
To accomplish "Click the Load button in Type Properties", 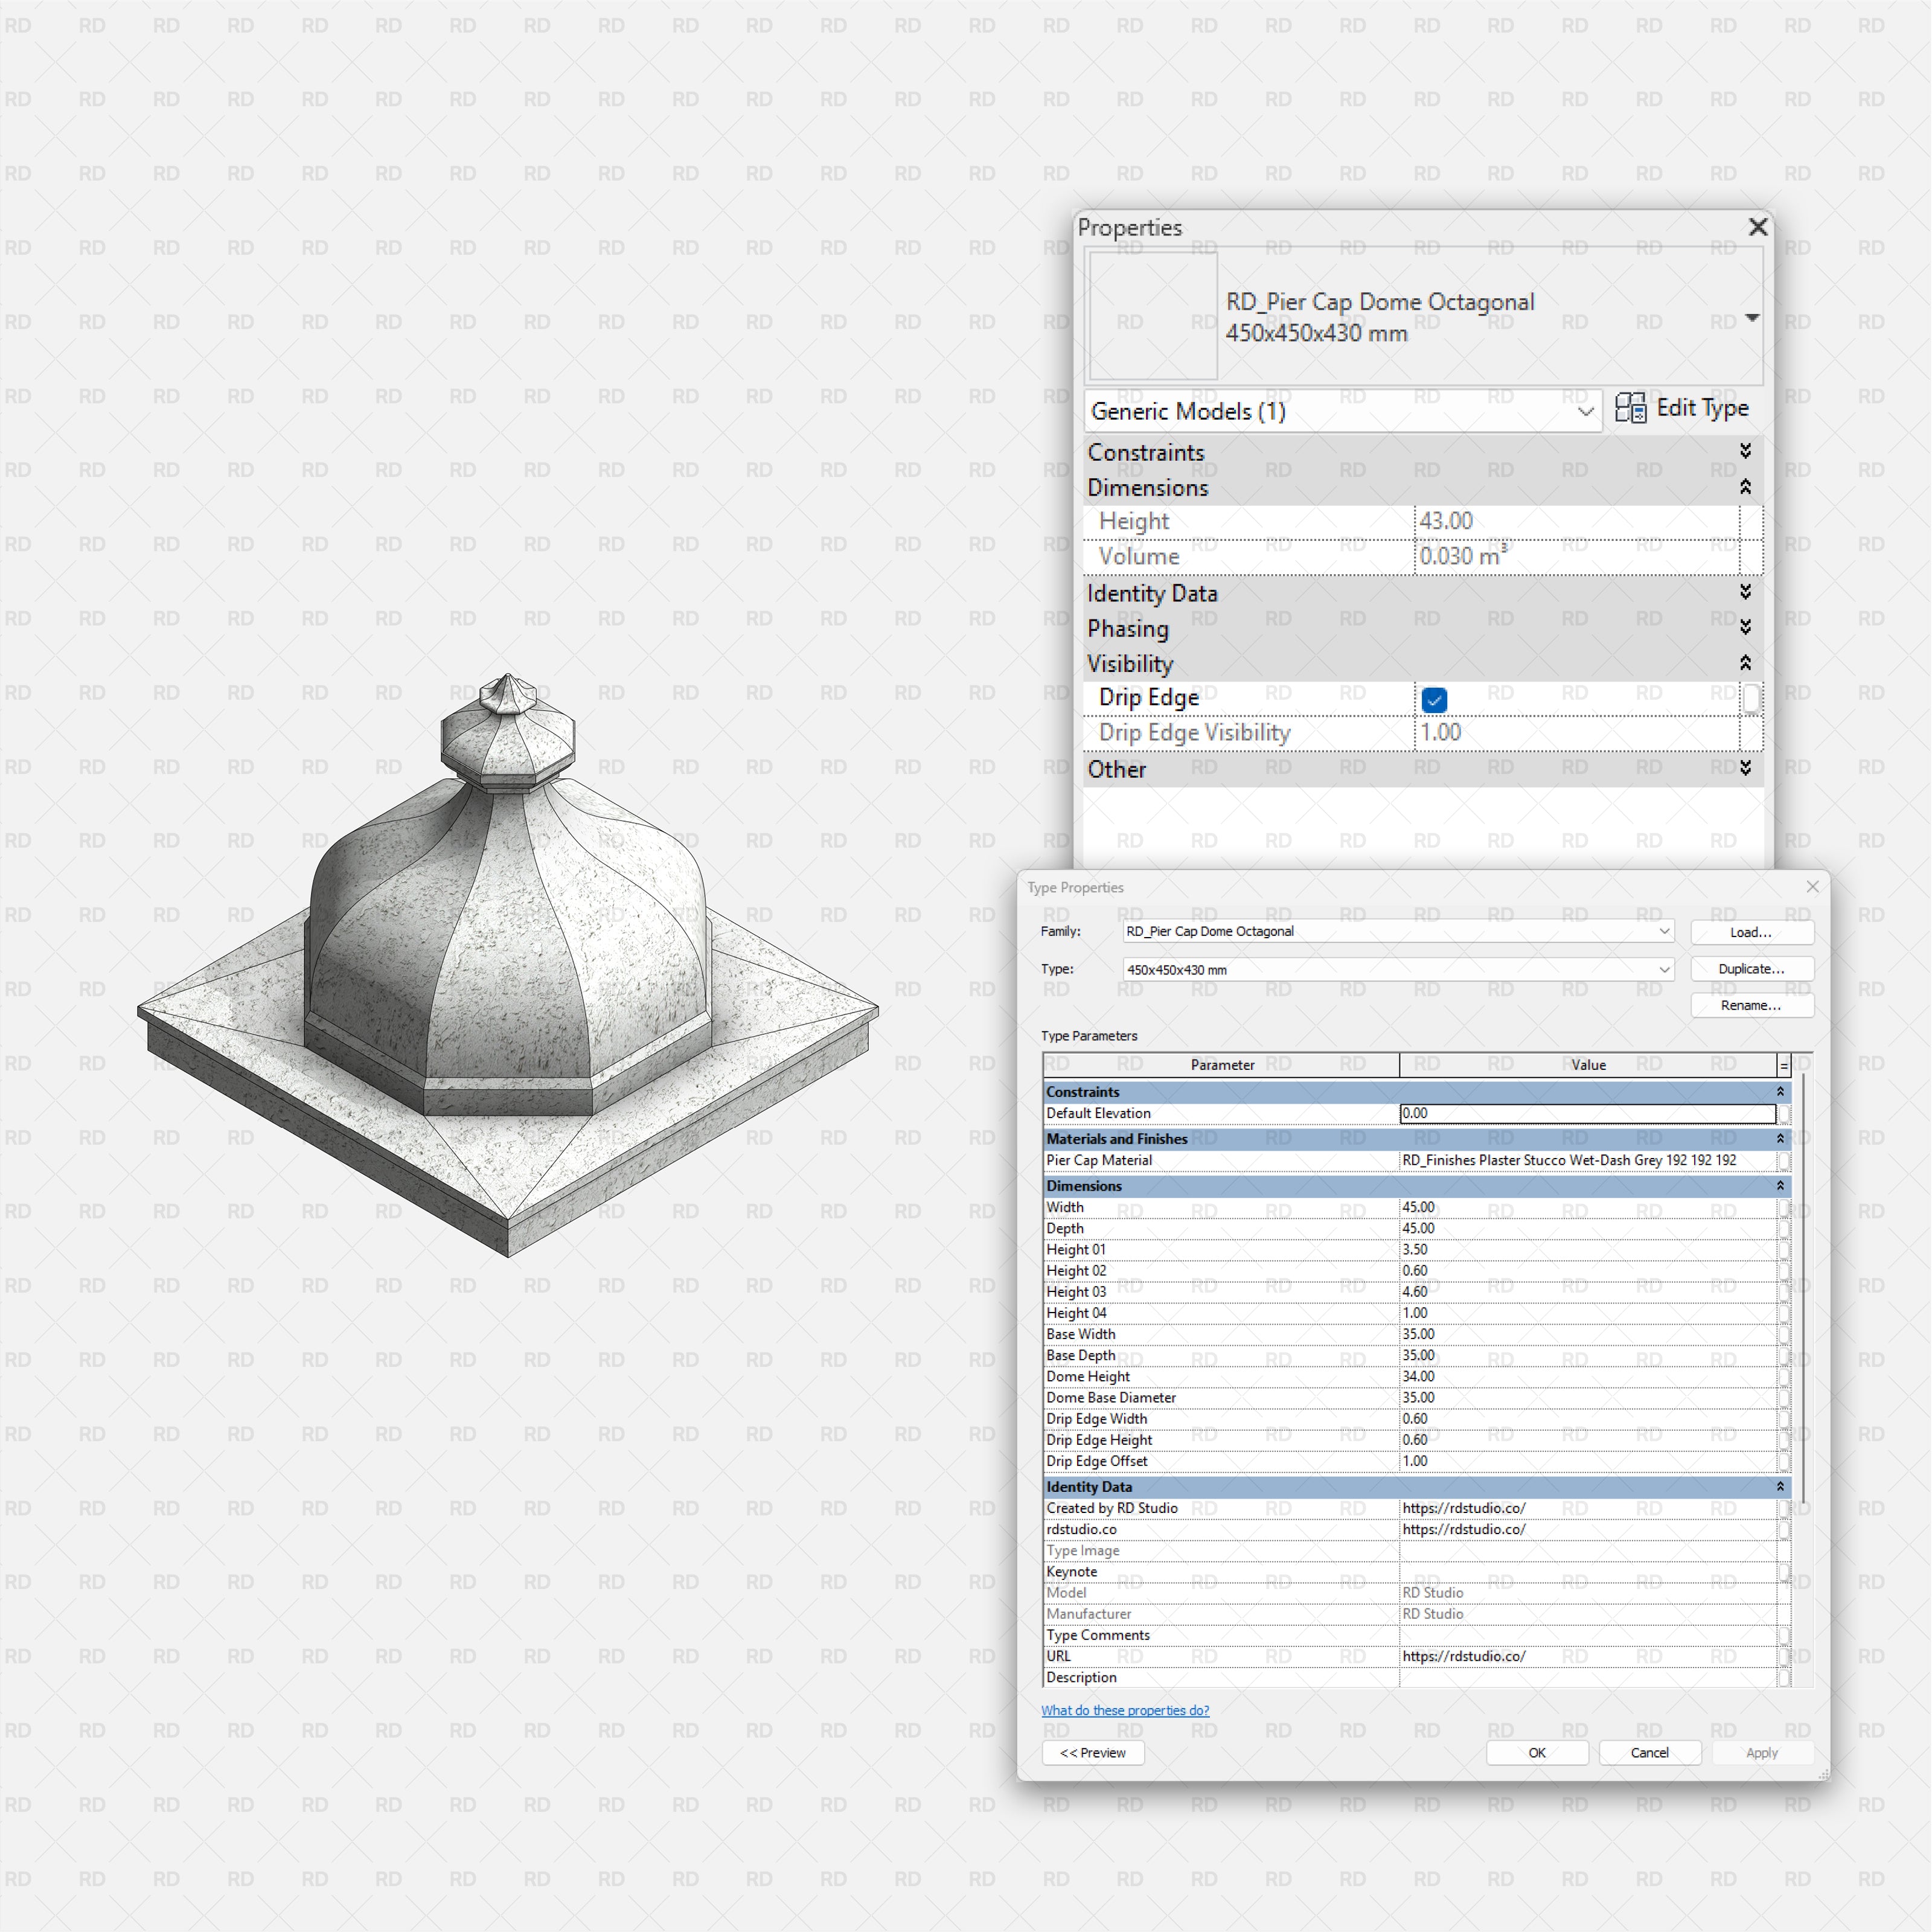I will [1752, 931].
